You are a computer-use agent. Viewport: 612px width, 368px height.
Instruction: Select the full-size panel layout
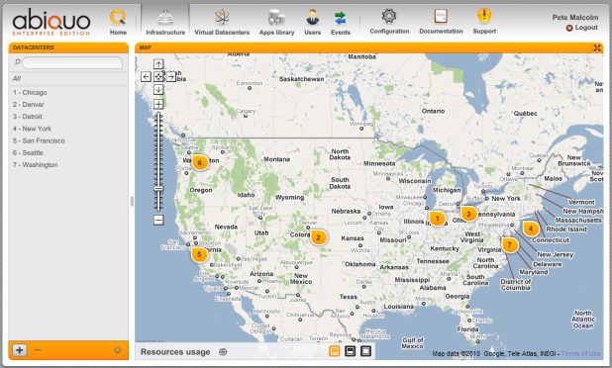[365, 351]
